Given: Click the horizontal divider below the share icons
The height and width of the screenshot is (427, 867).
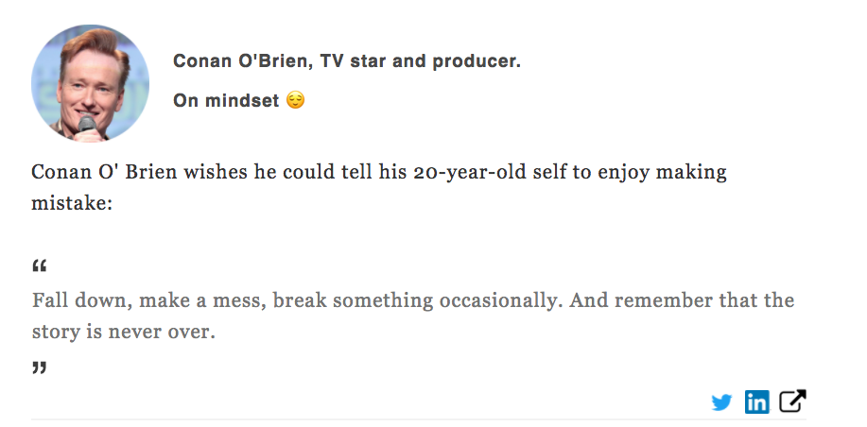Looking at the screenshot, I should point(419,419).
